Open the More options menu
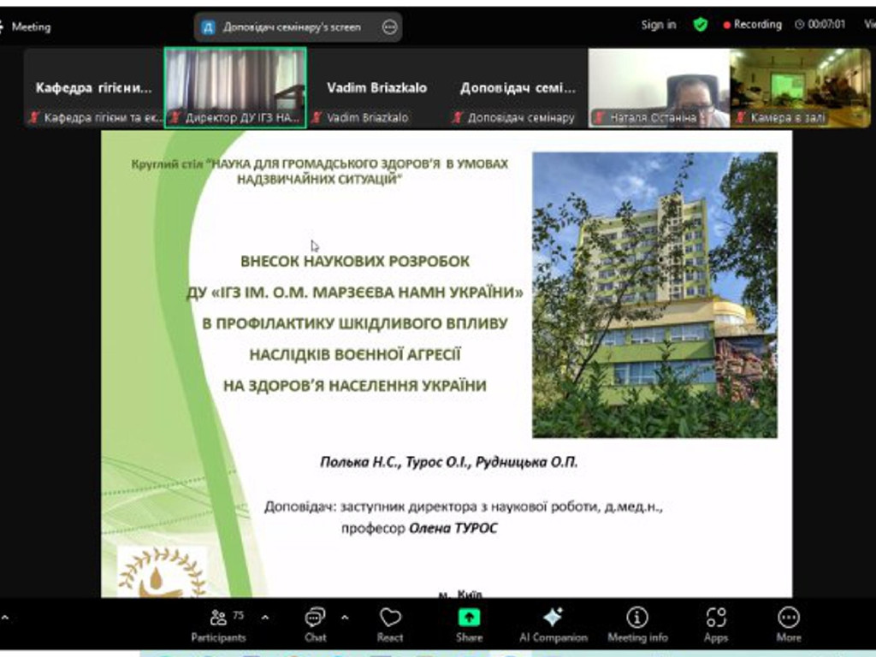Screen dimensions: 876x657 click(788, 625)
